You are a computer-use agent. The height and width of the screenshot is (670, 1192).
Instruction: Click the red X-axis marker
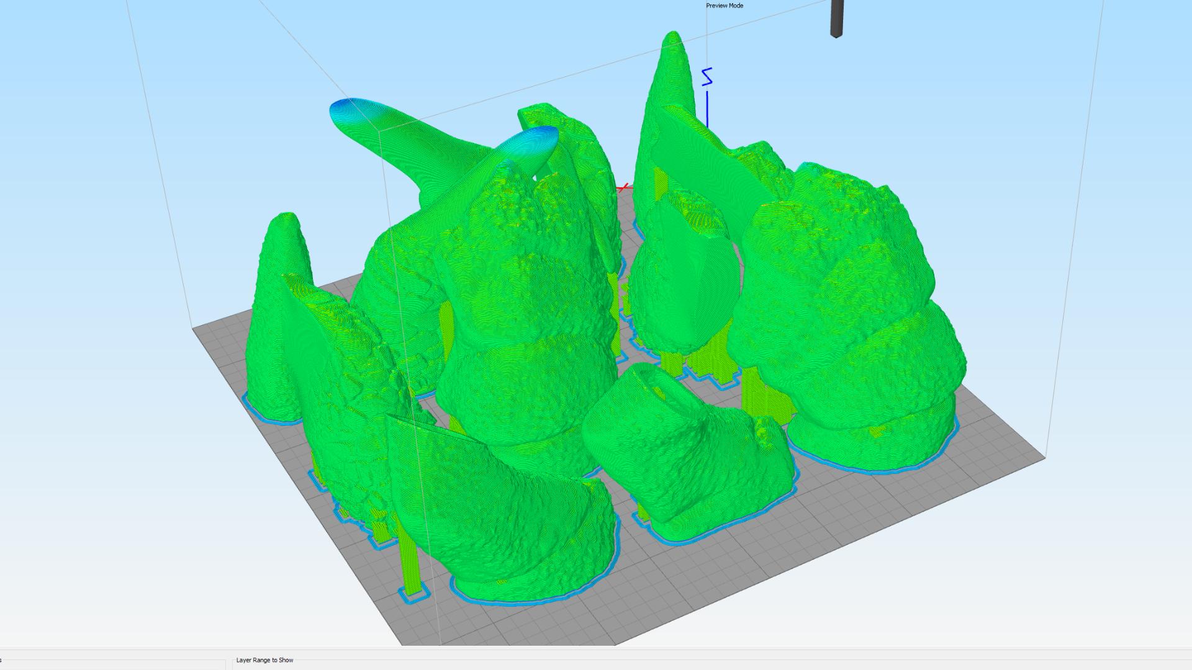[624, 186]
